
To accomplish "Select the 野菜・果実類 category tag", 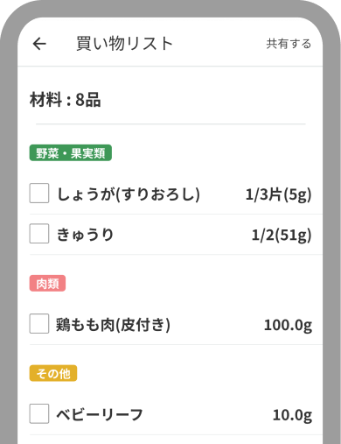I will (x=71, y=152).
